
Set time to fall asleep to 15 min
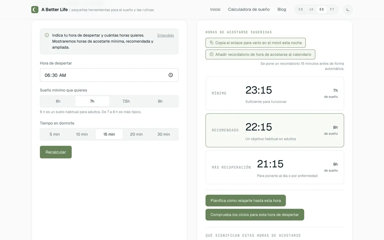(109, 134)
